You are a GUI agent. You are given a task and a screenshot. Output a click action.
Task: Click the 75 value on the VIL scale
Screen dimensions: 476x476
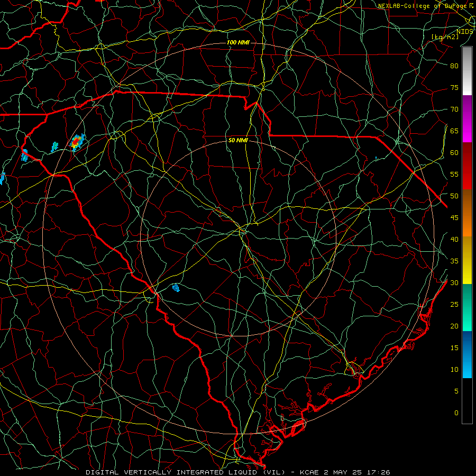tap(454, 87)
